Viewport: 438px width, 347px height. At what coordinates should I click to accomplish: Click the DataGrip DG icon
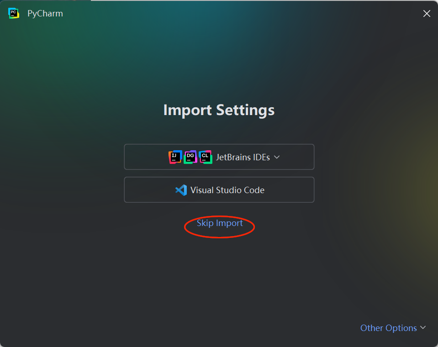190,157
